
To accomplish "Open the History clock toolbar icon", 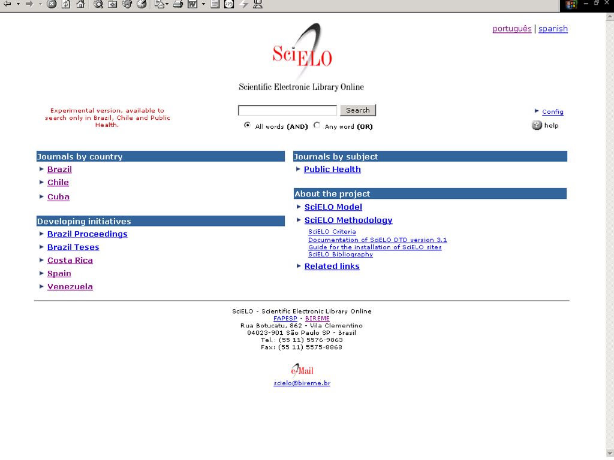I will pyautogui.click(x=142, y=4).
